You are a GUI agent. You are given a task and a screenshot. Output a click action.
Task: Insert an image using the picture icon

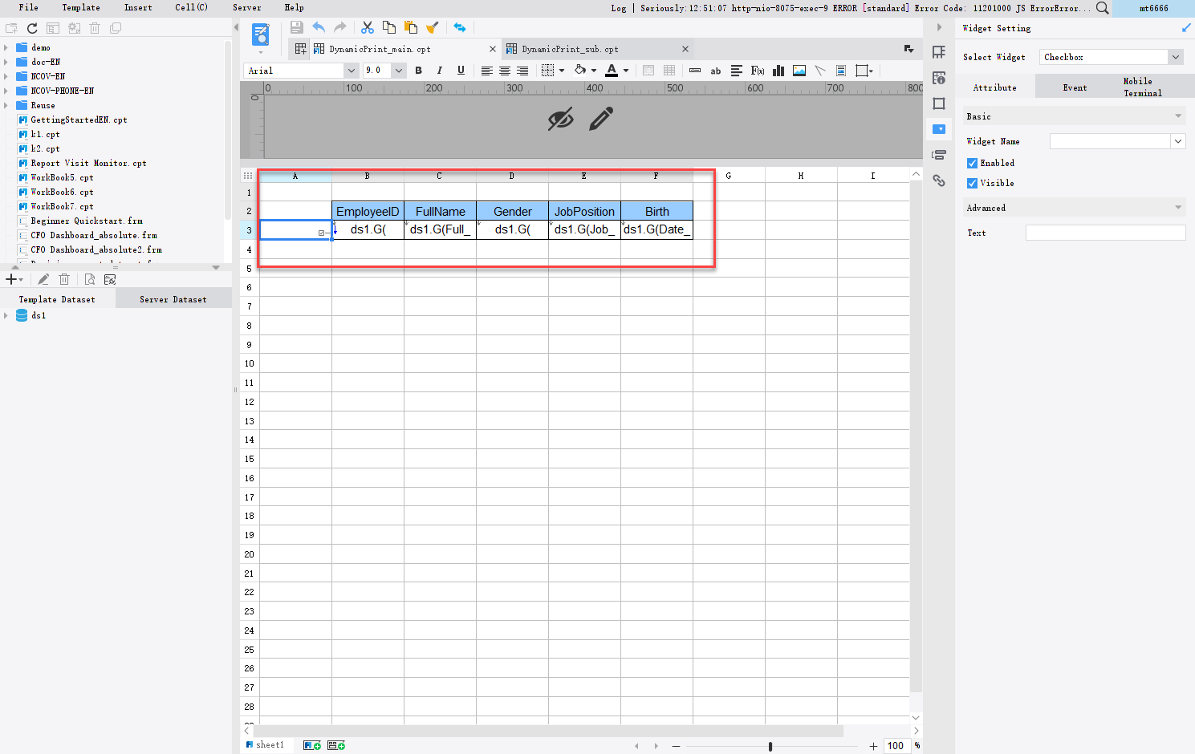[x=799, y=71]
